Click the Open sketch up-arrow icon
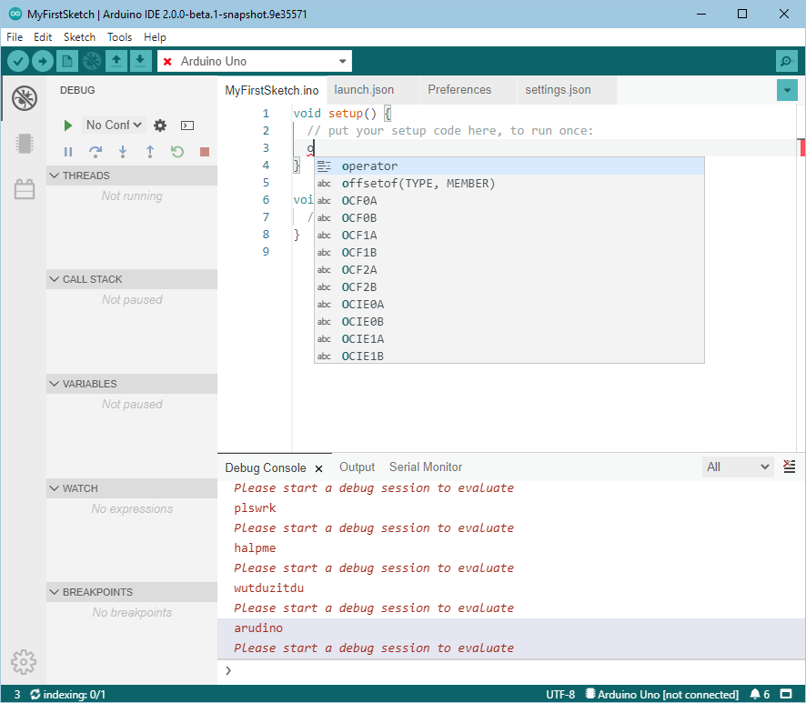This screenshot has width=806, height=703. (116, 61)
